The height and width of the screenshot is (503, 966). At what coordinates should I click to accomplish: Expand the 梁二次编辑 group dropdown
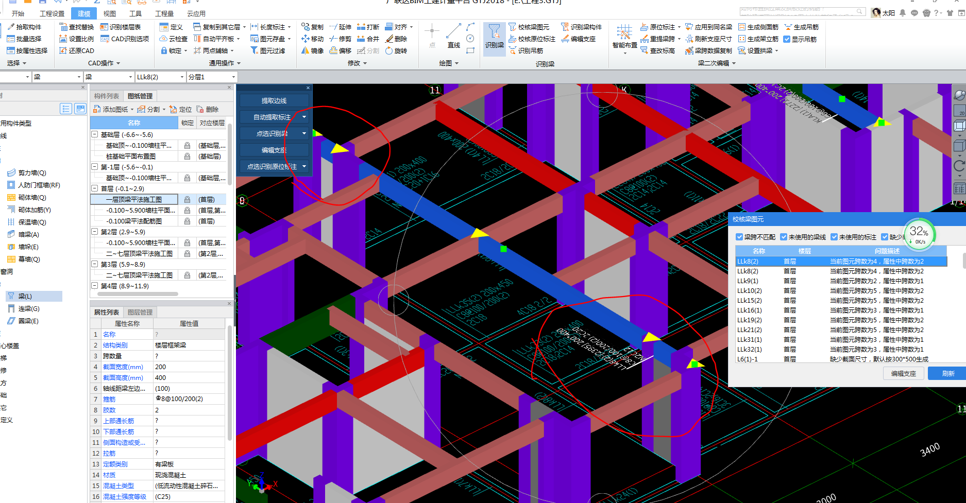coord(734,63)
